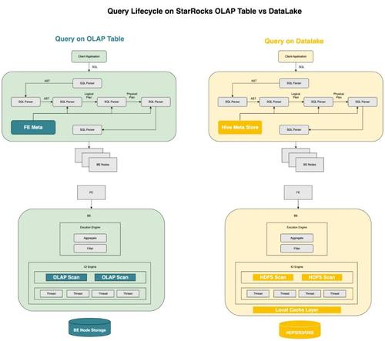Select the FE box above the yellow BE
The height and width of the screenshot is (341, 385).
coord(298,192)
